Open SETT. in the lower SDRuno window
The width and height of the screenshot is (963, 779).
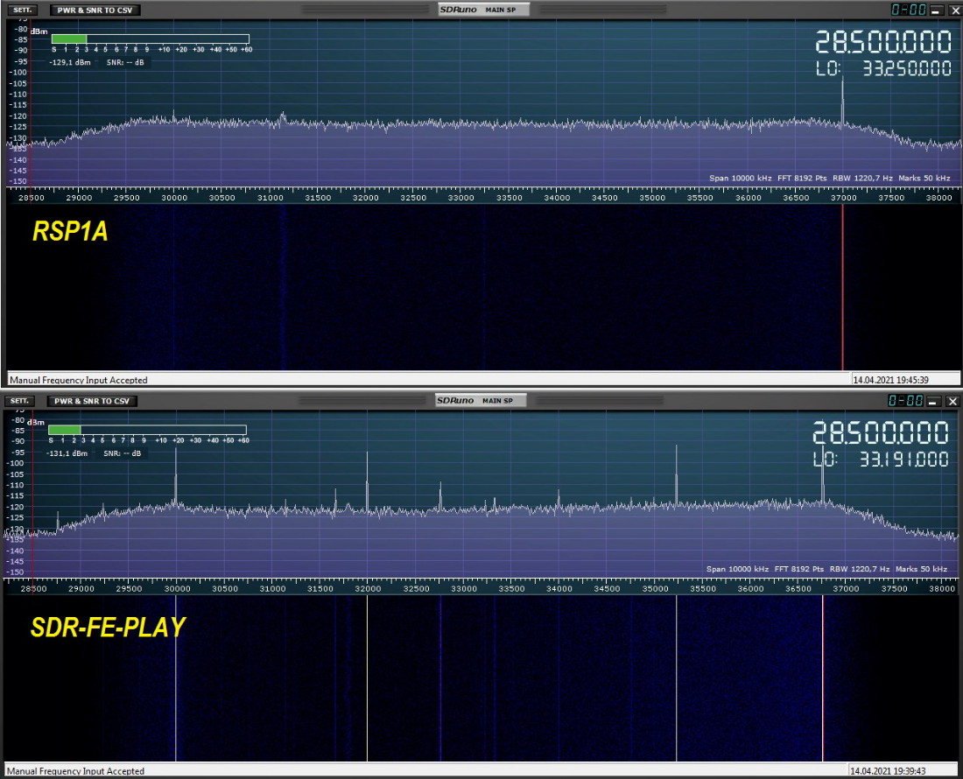point(19,401)
